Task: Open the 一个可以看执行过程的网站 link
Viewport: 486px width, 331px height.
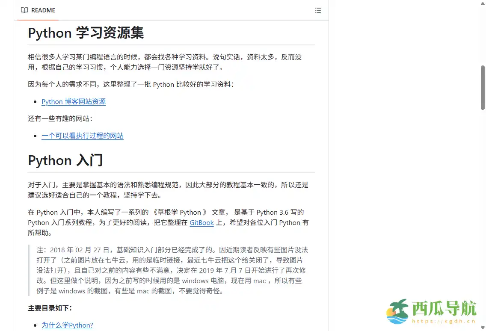Action: [x=82, y=136]
